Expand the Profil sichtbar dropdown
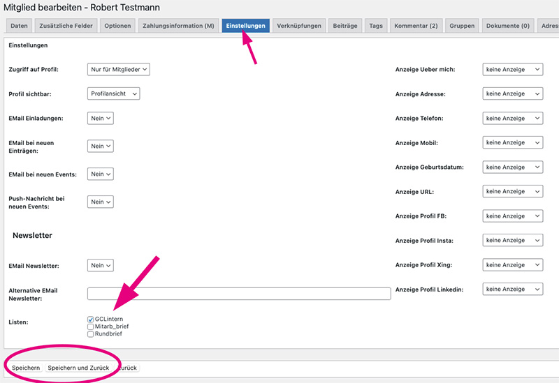Image resolution: width=559 pixels, height=383 pixels. coord(114,93)
